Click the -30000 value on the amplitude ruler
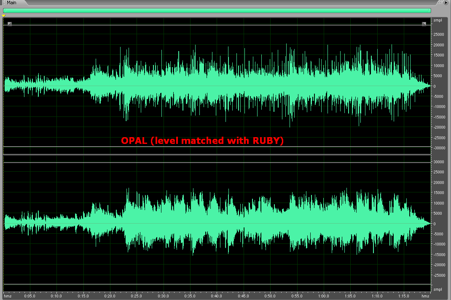 tap(439, 148)
